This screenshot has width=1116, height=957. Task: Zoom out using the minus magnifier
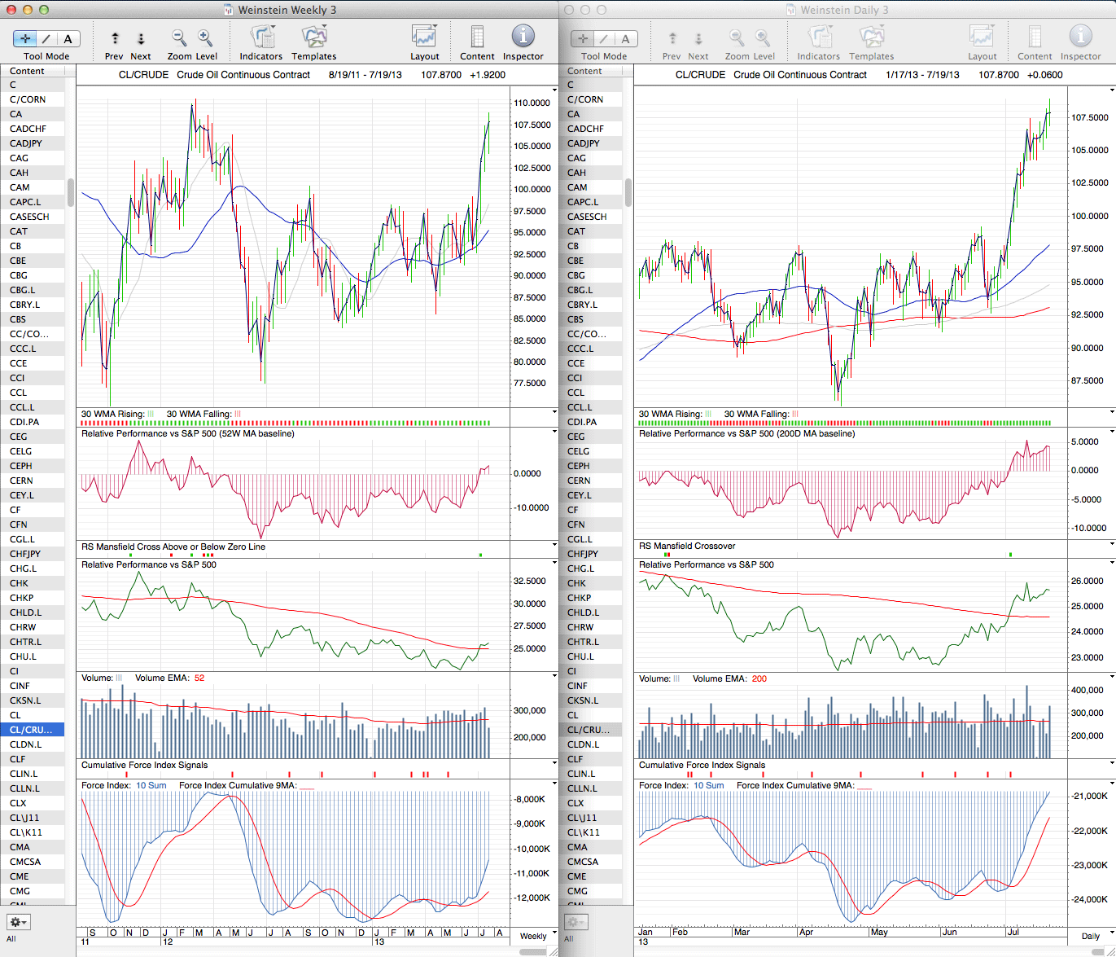pos(179,38)
